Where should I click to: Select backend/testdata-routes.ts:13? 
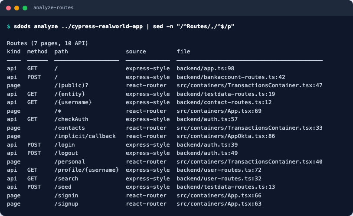coord(226,187)
